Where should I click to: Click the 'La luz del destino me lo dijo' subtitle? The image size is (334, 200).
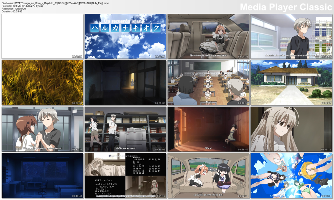tap(208, 195)
